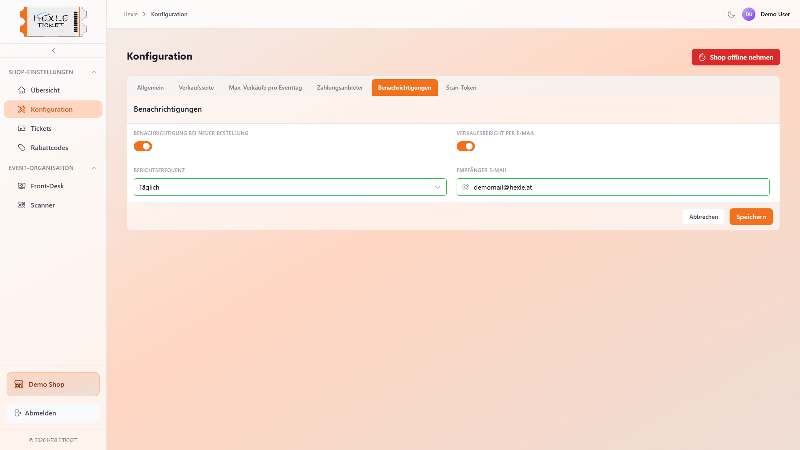
Task: Collapse the Shop-Einstellungen section
Action: point(94,72)
